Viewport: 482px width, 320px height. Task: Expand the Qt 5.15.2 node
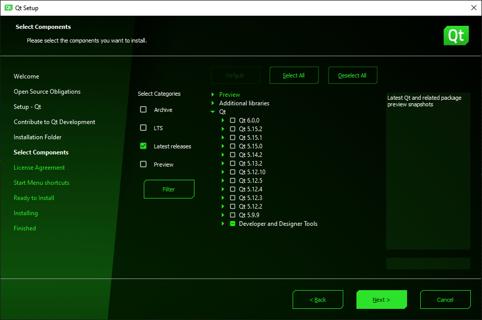(223, 129)
